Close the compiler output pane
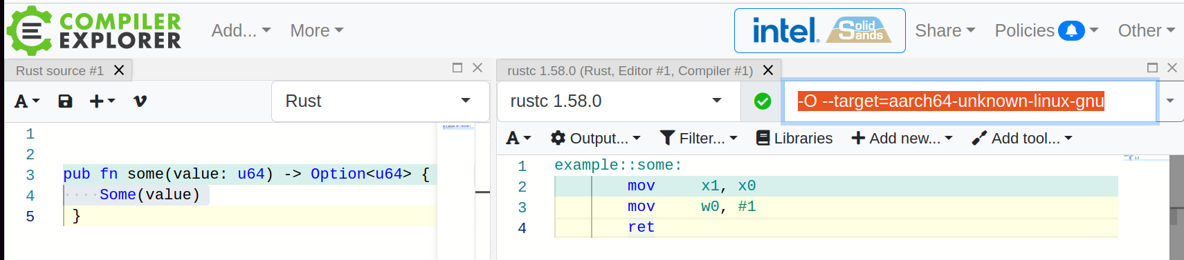 coord(1172,68)
